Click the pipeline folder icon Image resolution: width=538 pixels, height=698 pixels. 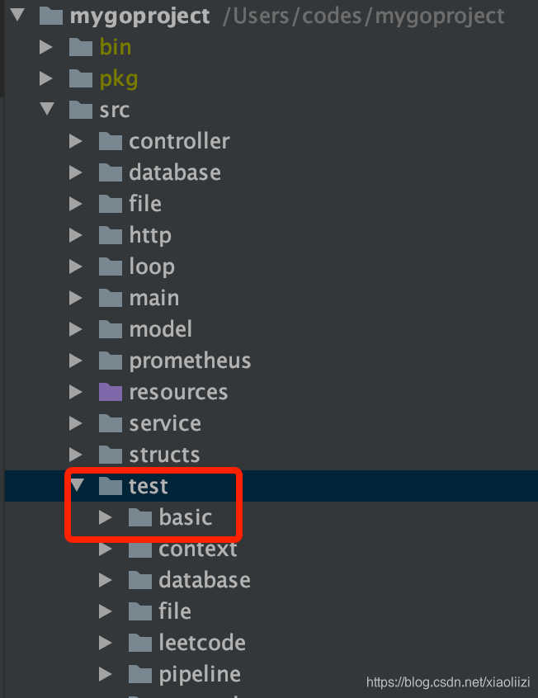140,674
